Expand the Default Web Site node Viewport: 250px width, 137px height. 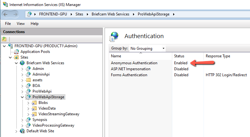click(16, 131)
